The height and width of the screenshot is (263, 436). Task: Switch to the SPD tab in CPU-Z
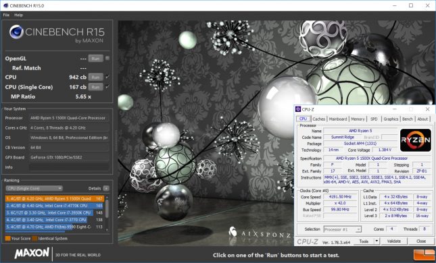coord(374,119)
